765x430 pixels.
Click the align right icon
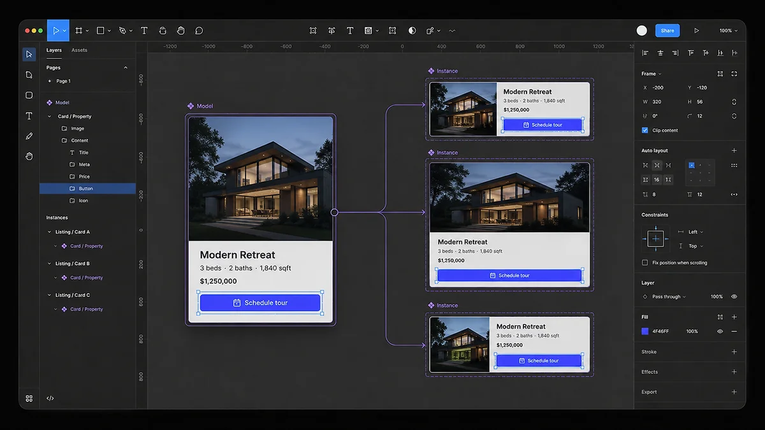point(676,53)
